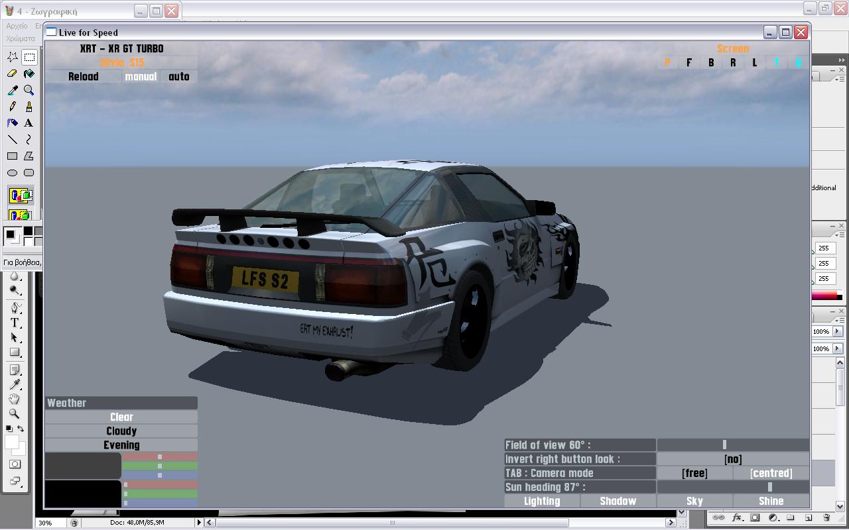Image resolution: width=849 pixels, height=530 pixels.
Task: Select the R screen view option
Action: coord(733,62)
